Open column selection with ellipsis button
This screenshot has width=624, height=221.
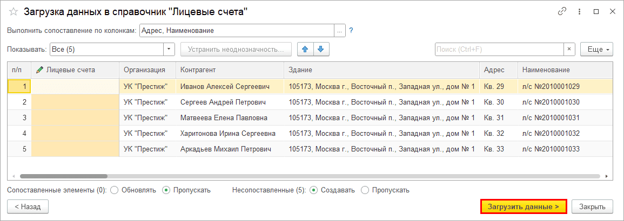pos(339,31)
